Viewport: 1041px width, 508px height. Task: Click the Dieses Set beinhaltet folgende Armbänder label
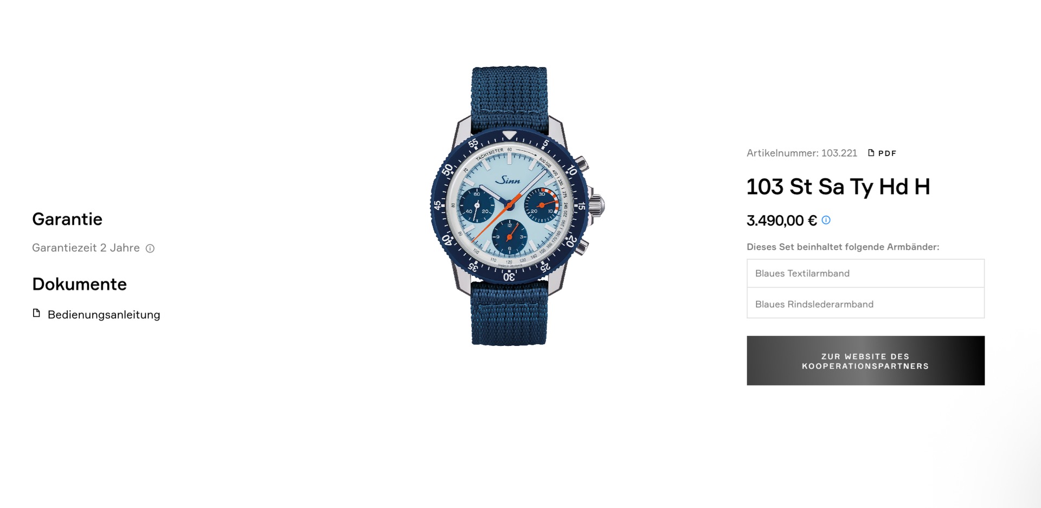(843, 247)
